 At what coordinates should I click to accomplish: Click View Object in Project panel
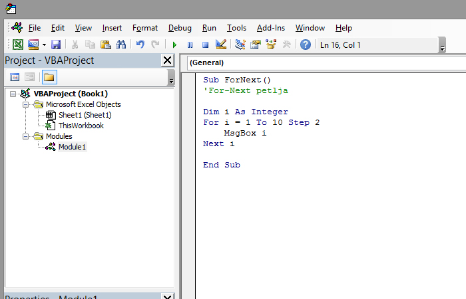29,78
